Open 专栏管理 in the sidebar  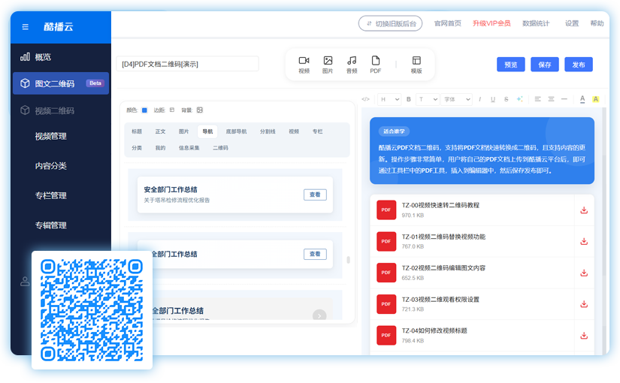[x=50, y=196]
